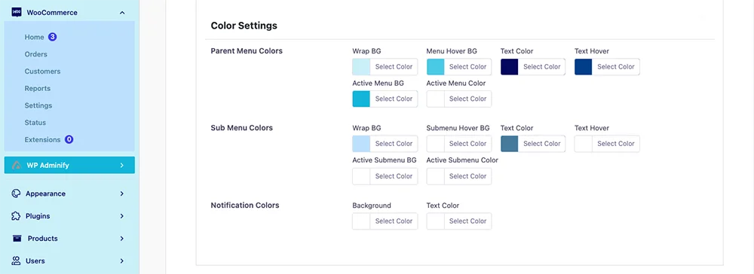Select the WP Adminify menu label
The width and height of the screenshot is (754, 274).
pyautogui.click(x=48, y=165)
